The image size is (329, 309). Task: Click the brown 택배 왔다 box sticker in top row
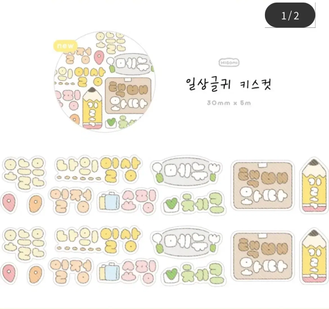[262, 185]
